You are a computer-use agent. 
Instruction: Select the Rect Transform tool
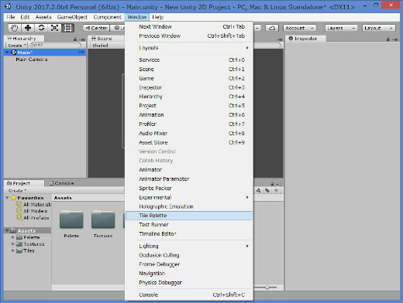coord(68,28)
